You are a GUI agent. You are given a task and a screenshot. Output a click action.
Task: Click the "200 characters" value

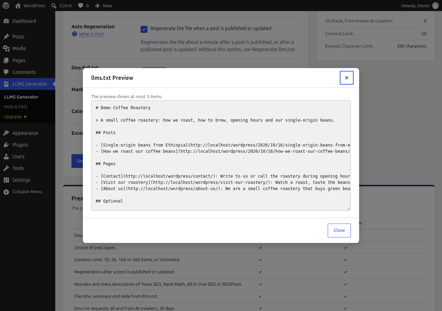[x=412, y=46]
